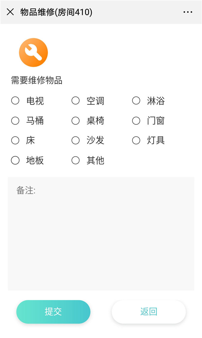This screenshot has width=202, height=338.
Task: Go back using the 返回 button
Action: [148, 312]
